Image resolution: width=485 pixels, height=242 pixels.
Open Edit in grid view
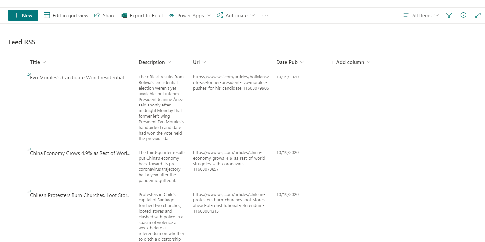[66, 15]
